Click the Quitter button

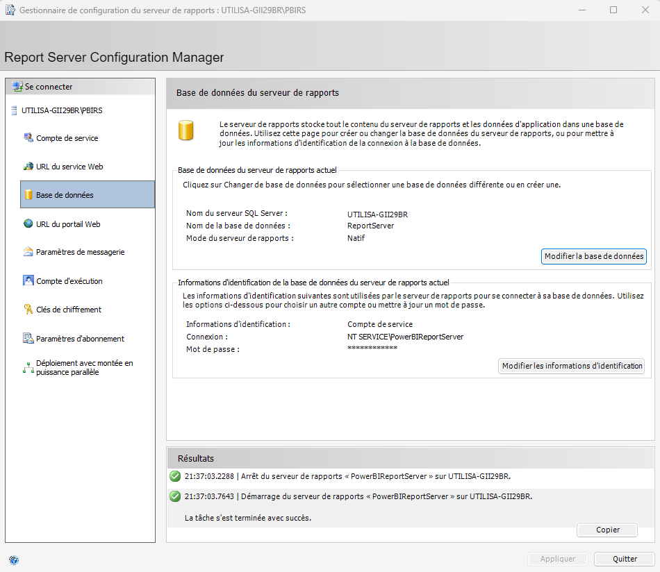[x=625, y=559]
